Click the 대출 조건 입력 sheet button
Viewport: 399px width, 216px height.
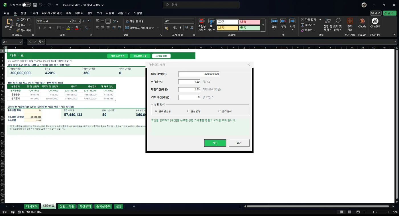(x=118, y=56)
